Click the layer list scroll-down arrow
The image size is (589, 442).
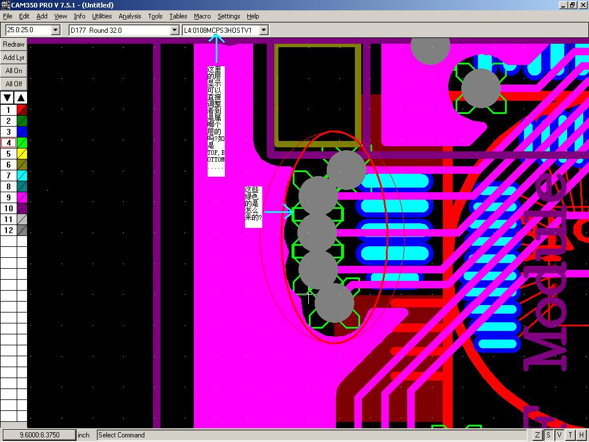coord(7,98)
